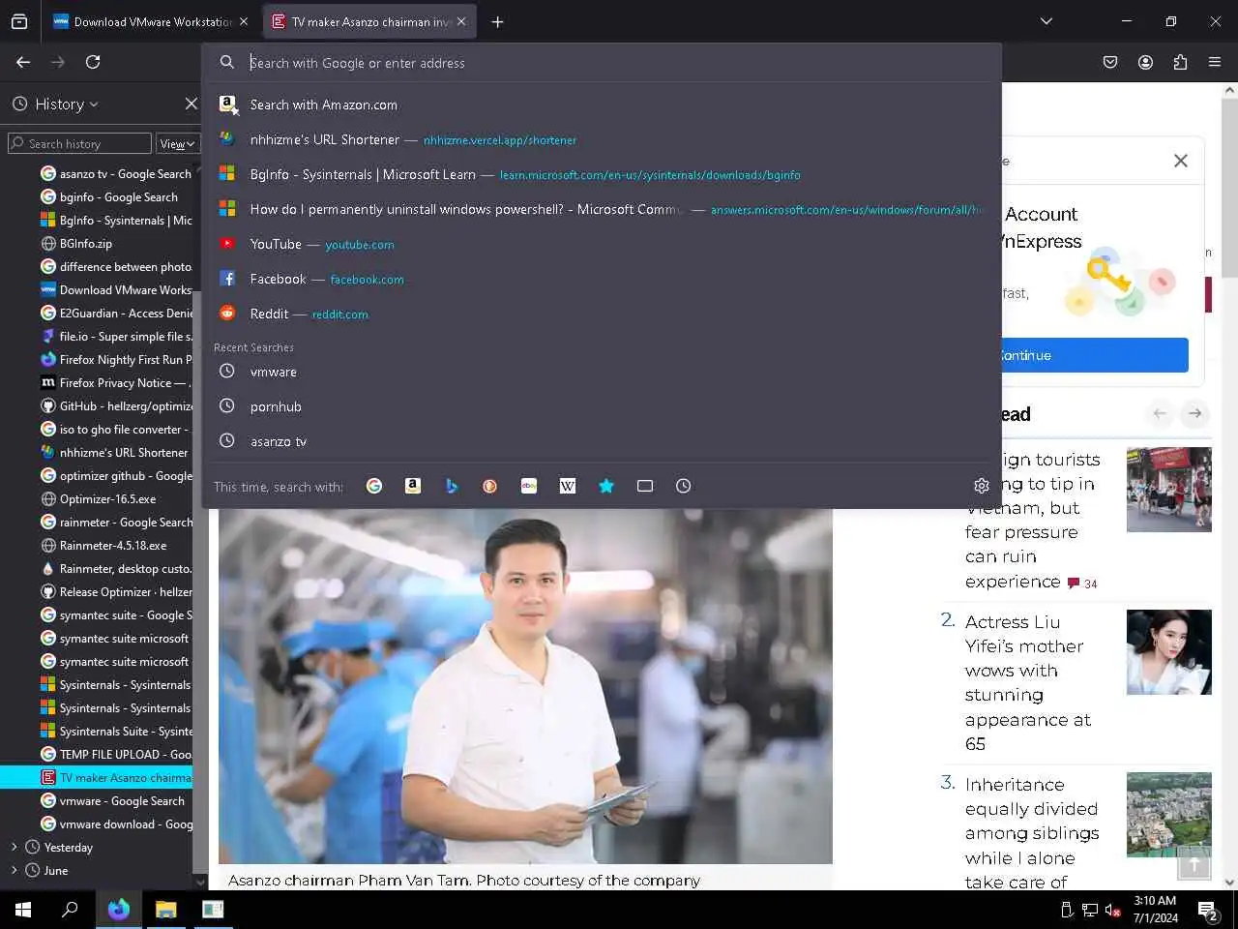Open Actress Liu Yifei's mother article link
The width and height of the screenshot is (1238, 929).
tap(1027, 682)
